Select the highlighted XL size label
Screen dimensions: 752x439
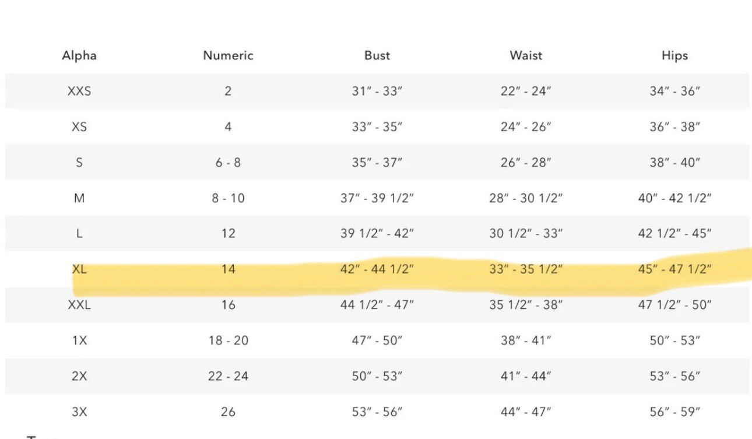79,269
